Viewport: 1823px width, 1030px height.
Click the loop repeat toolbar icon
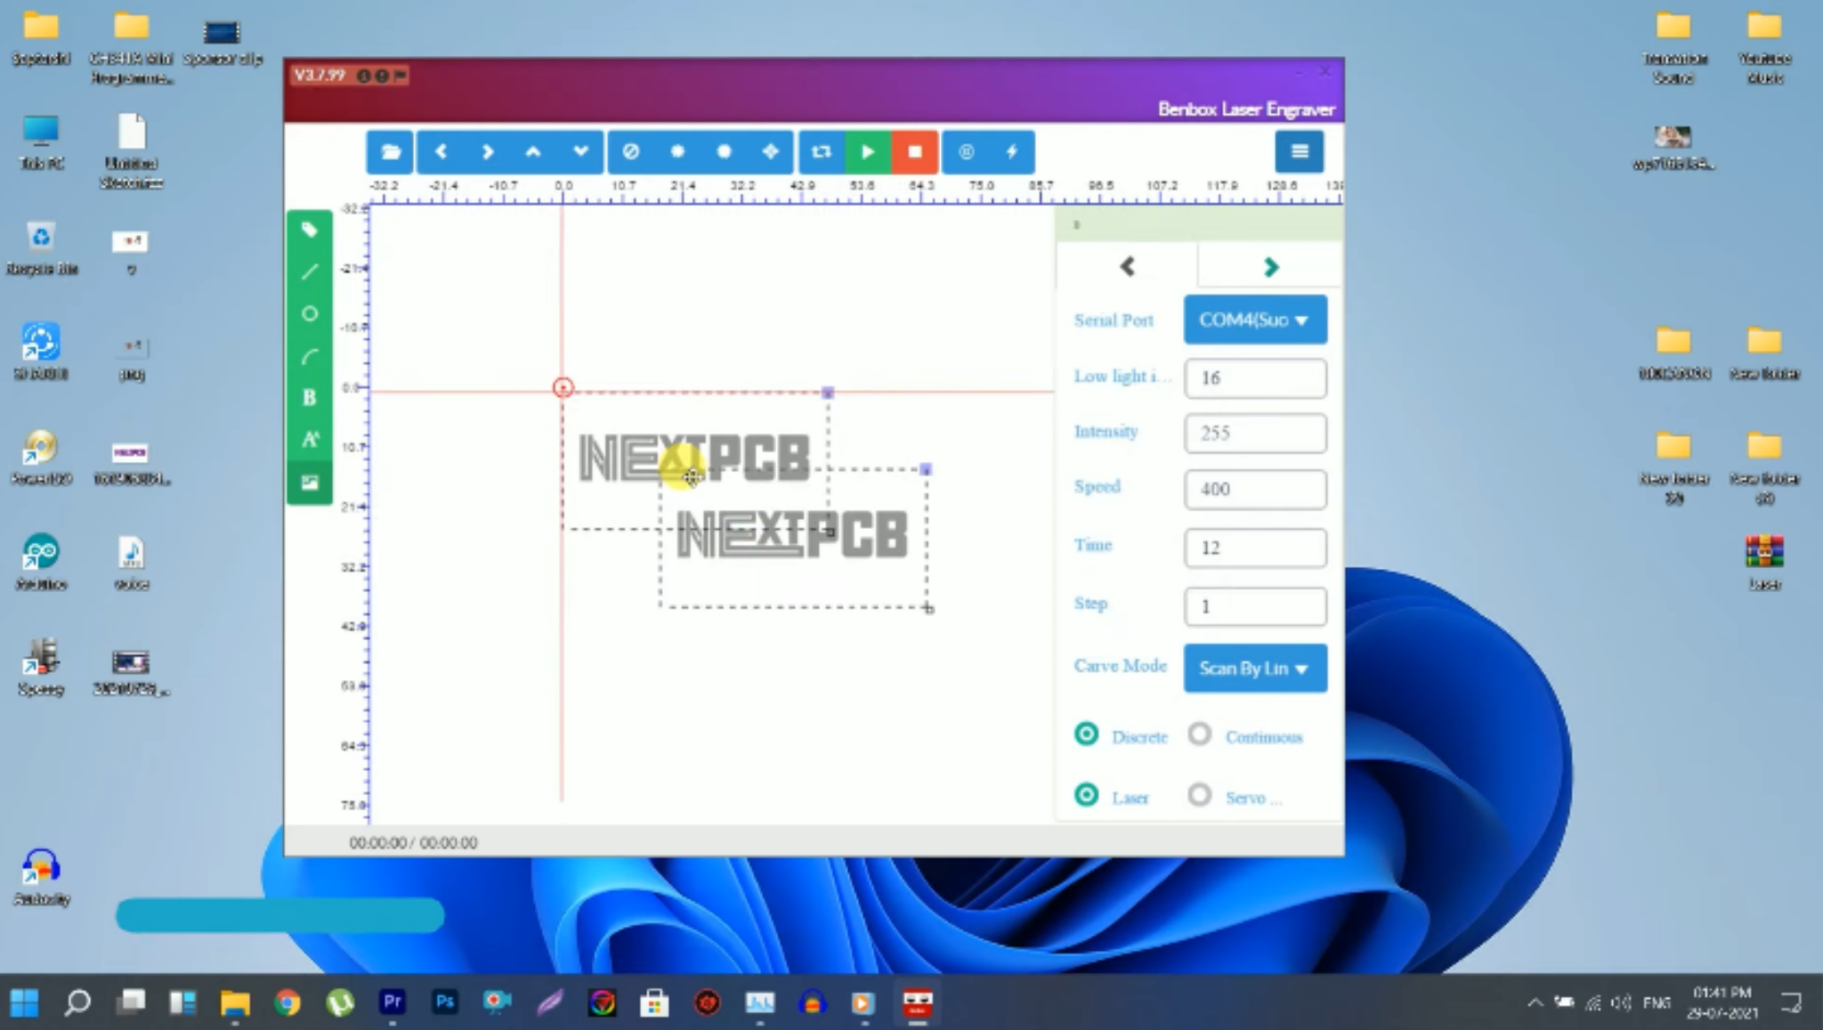[x=821, y=151]
